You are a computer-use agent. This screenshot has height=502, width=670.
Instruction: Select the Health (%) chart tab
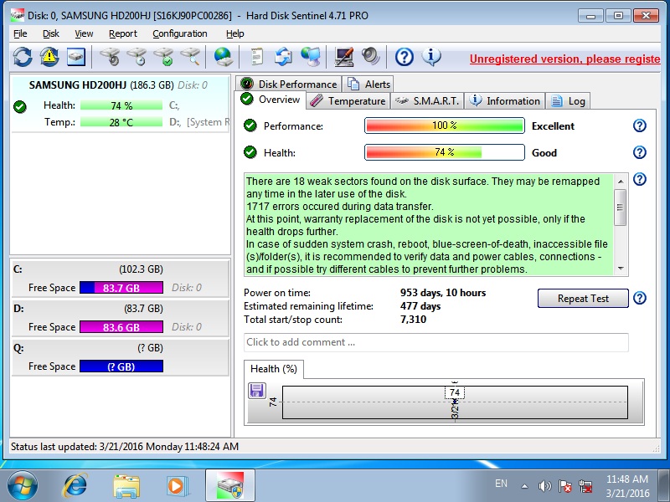click(x=274, y=369)
